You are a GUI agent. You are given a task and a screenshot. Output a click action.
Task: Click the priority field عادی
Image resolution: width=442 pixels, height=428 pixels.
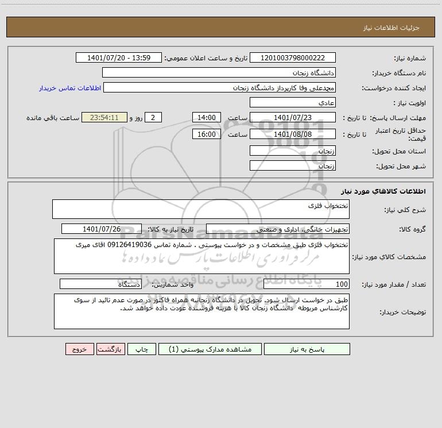(293, 102)
